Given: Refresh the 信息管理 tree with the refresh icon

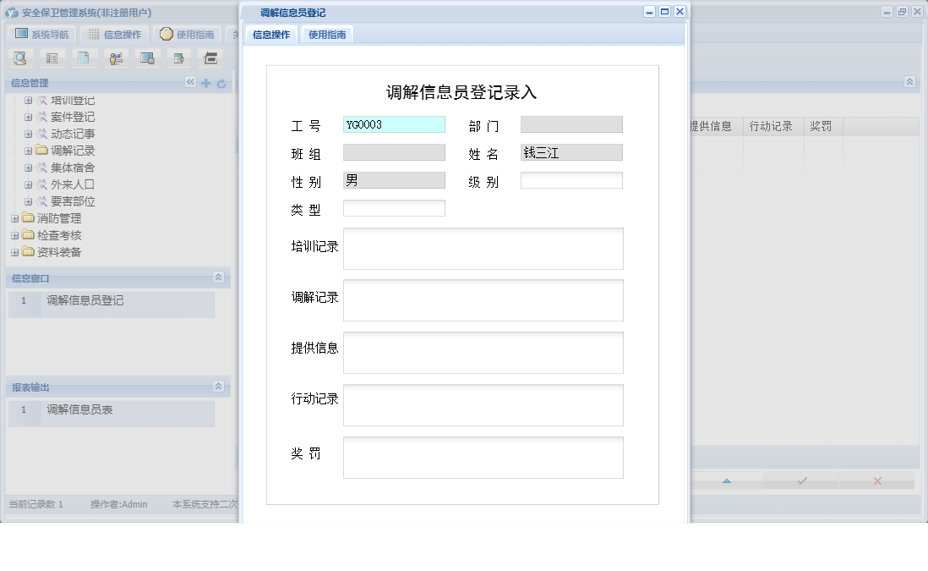Looking at the screenshot, I should [221, 84].
